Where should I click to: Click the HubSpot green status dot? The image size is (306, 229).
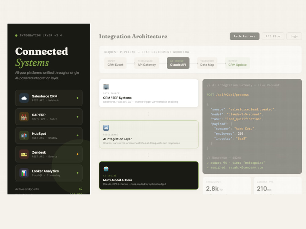77,135
